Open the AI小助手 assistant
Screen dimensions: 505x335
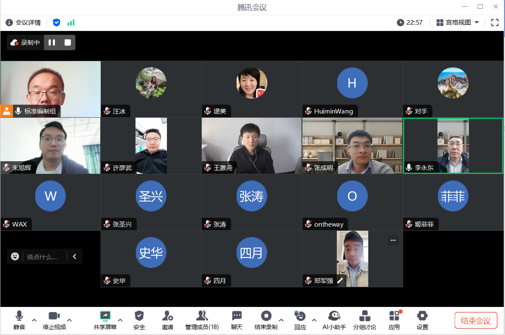(x=334, y=320)
